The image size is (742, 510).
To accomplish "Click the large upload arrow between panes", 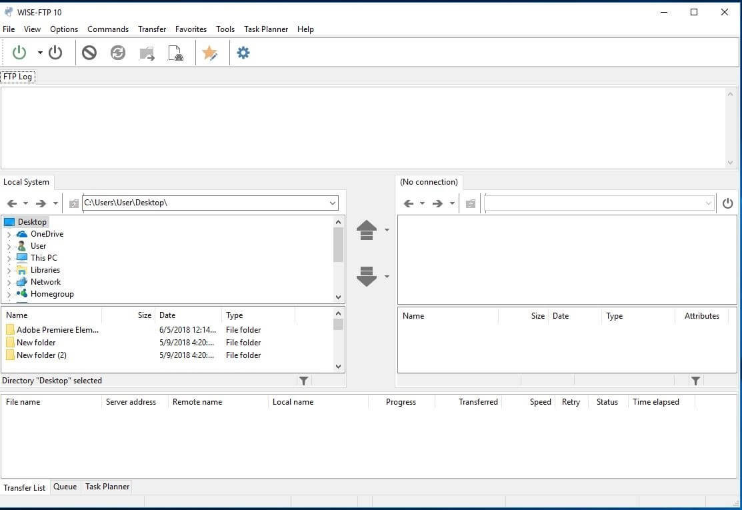I will click(x=367, y=230).
